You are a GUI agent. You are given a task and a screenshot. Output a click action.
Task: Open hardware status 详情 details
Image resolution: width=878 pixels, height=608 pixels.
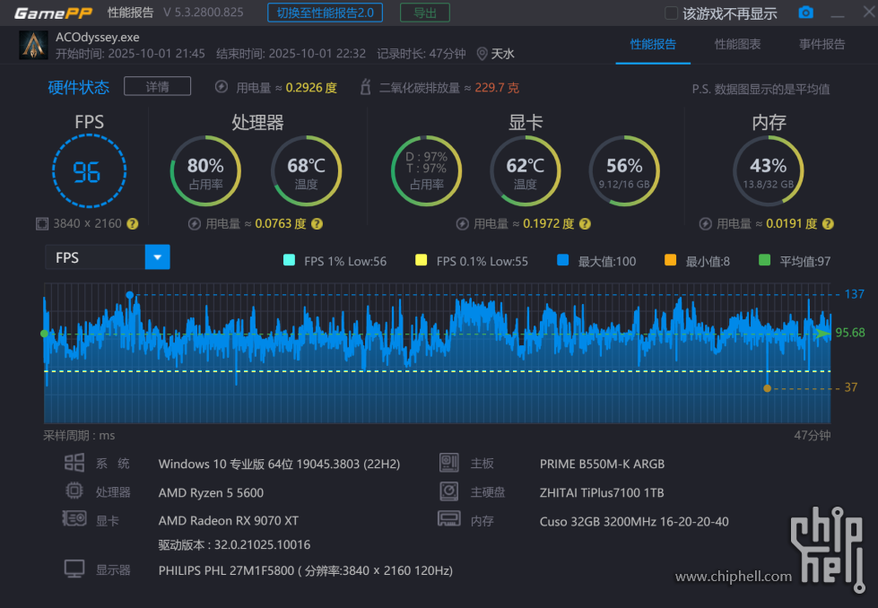click(157, 86)
